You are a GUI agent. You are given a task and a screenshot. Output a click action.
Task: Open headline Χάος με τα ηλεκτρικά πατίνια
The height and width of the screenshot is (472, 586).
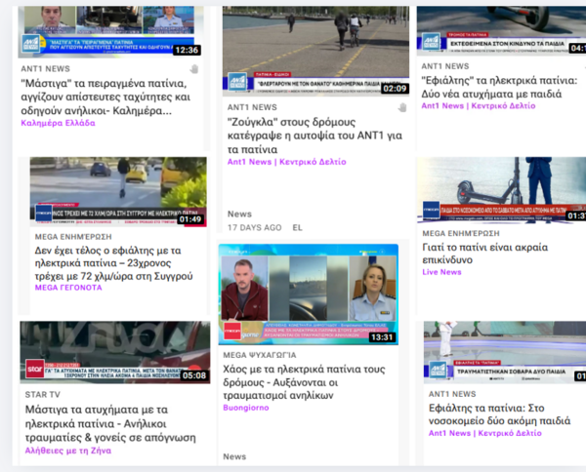(304, 382)
